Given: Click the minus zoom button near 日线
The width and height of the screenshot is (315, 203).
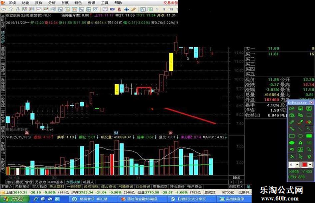Looking at the screenshot, I should tap(236, 182).
